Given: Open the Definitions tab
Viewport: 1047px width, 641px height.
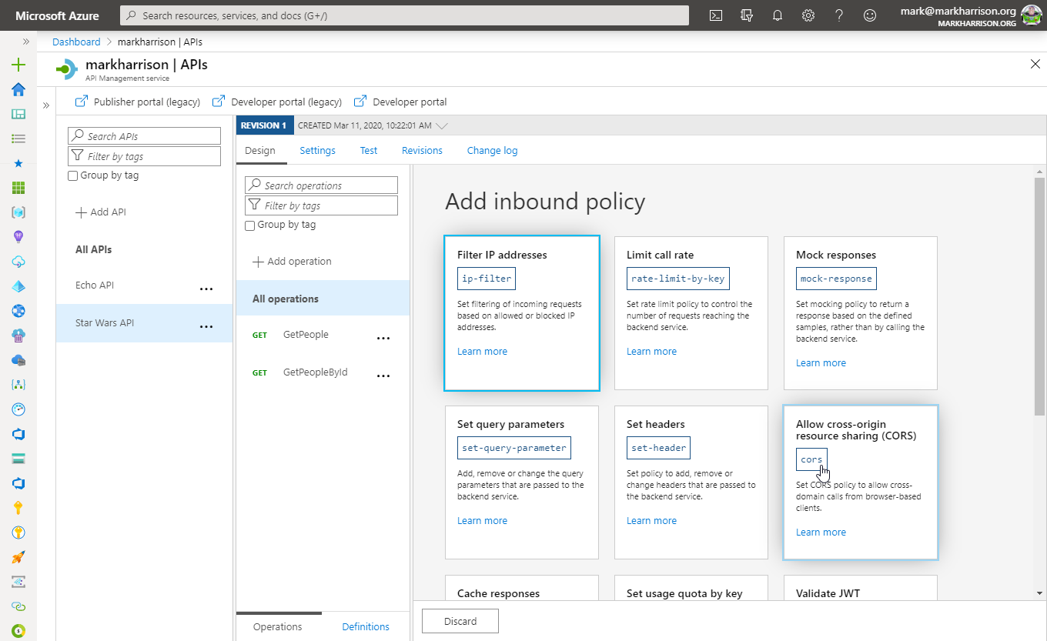Looking at the screenshot, I should pyautogui.click(x=365, y=626).
